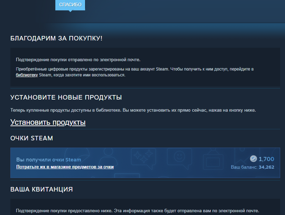Click the Ваш баланс: 34,262 text

(252, 167)
